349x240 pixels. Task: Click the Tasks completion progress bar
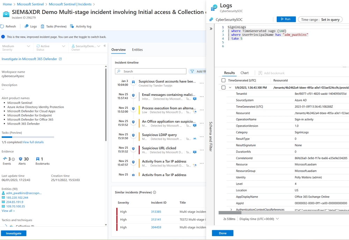(28, 137)
